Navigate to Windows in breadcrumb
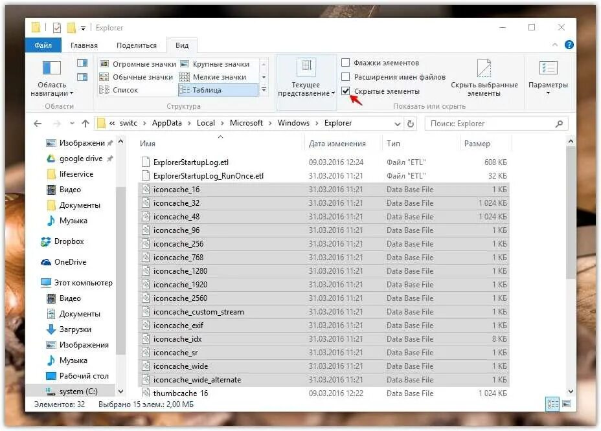 [x=293, y=123]
